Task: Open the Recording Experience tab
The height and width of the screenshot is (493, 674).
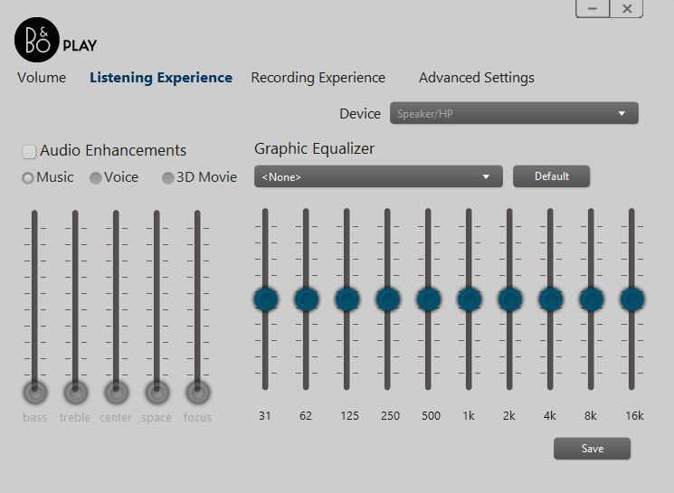Action: pos(318,78)
